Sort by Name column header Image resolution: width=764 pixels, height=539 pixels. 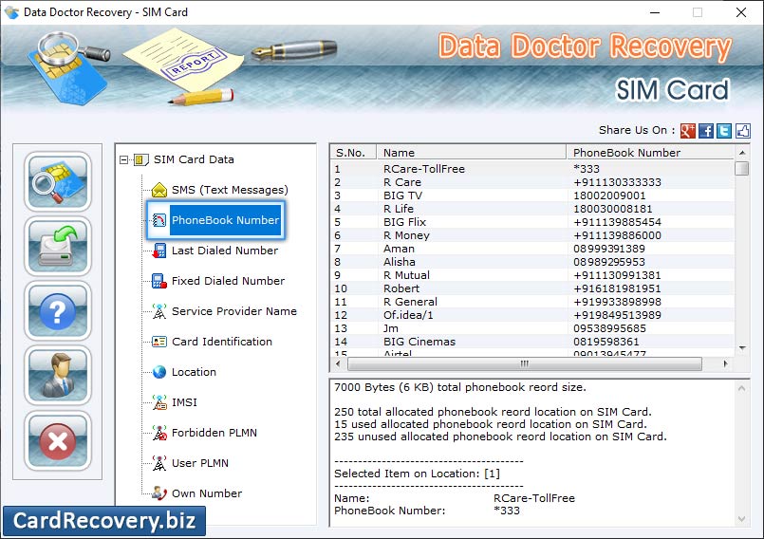pyautogui.click(x=471, y=153)
